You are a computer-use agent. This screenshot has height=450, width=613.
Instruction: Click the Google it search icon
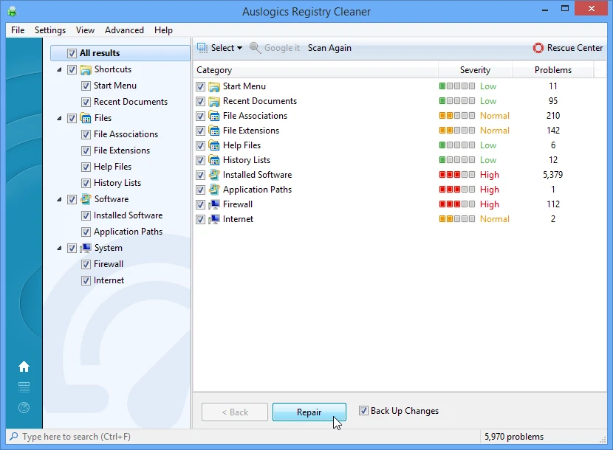point(256,47)
